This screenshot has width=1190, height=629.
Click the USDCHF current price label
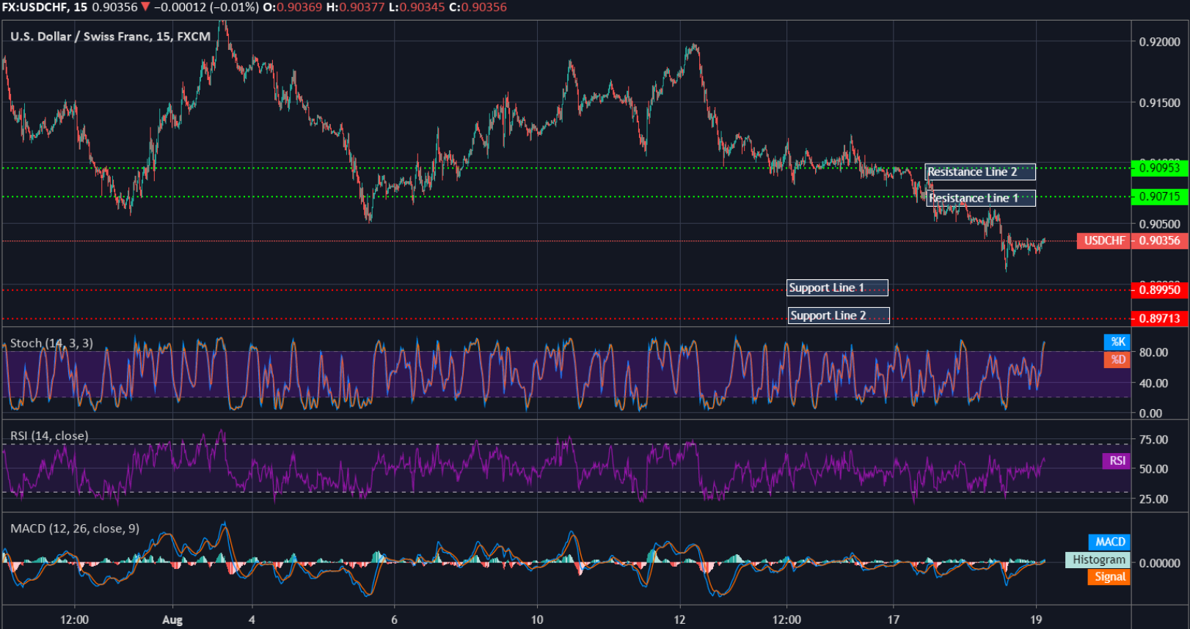(1104, 240)
